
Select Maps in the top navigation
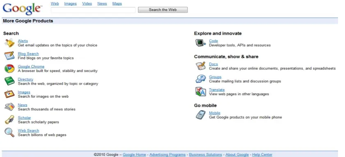tap(117, 4)
